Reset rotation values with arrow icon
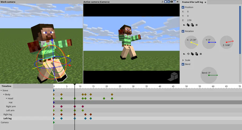The height and width of the screenshot is (130, 242). [184, 54]
